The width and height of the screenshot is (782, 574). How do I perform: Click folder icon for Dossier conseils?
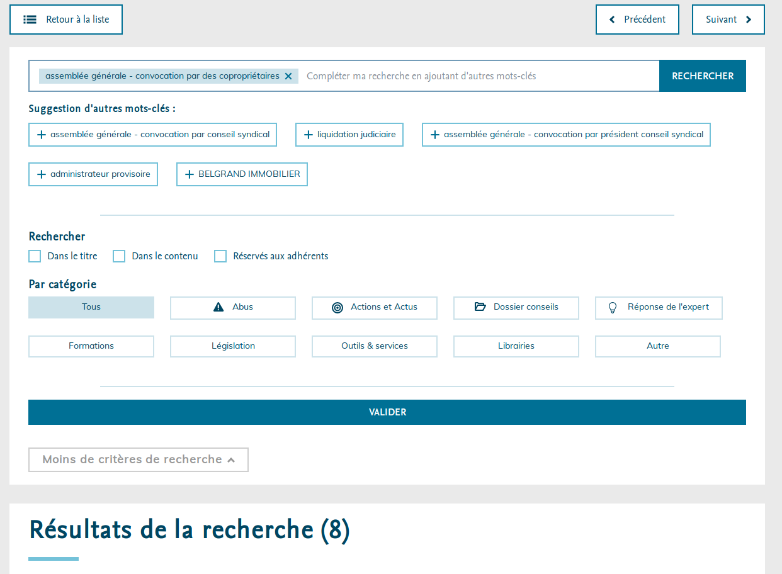(x=480, y=307)
